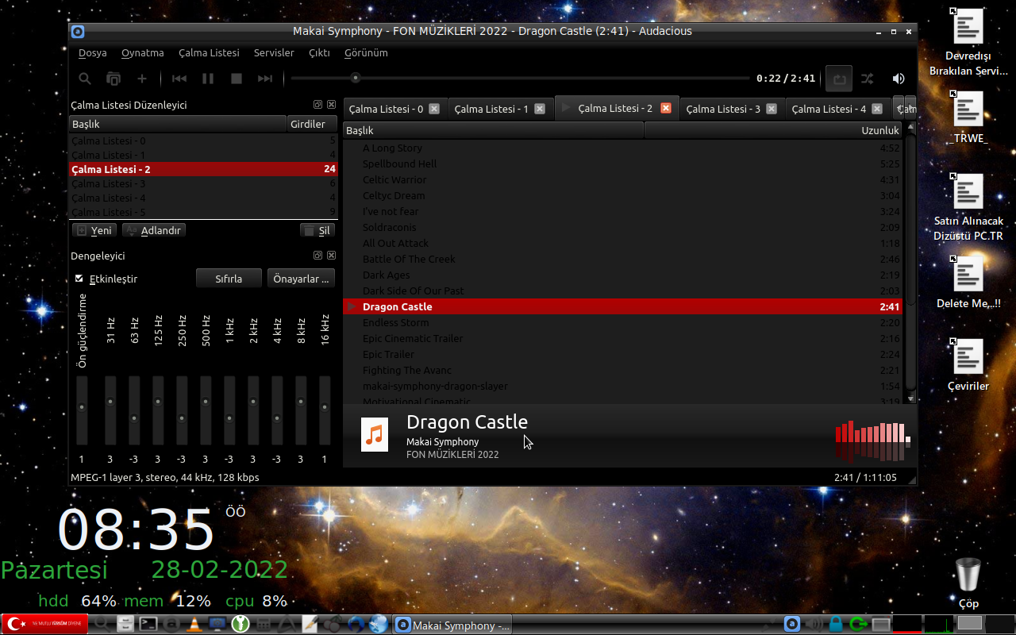Select Çalma Listesi - 5 in playlist manager
This screenshot has width=1016, height=635.
coord(203,212)
